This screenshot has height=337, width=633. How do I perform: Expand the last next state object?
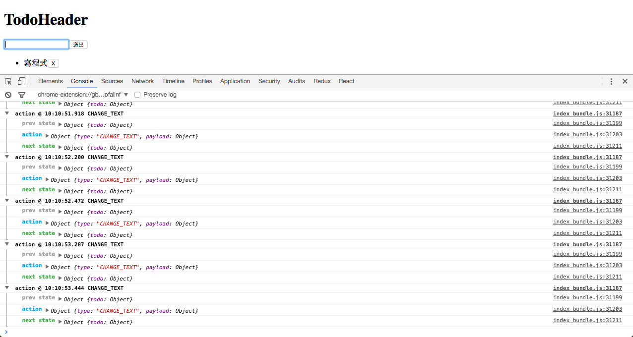61,322
